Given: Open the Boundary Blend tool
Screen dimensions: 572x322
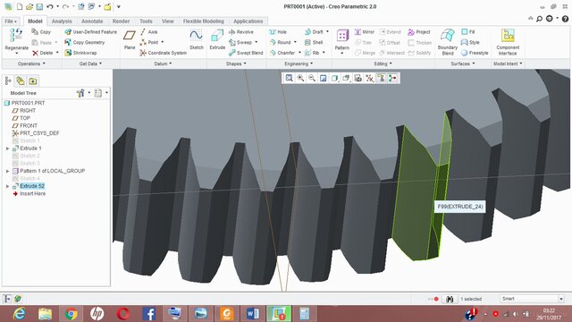Looking at the screenshot, I should [x=448, y=42].
